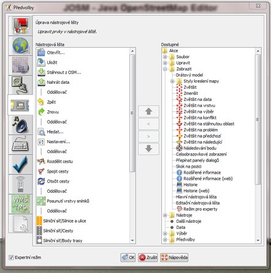Select the Otočit cesty icon
Image resolution: width=271 pixels, height=273 pixels.
[41, 181]
